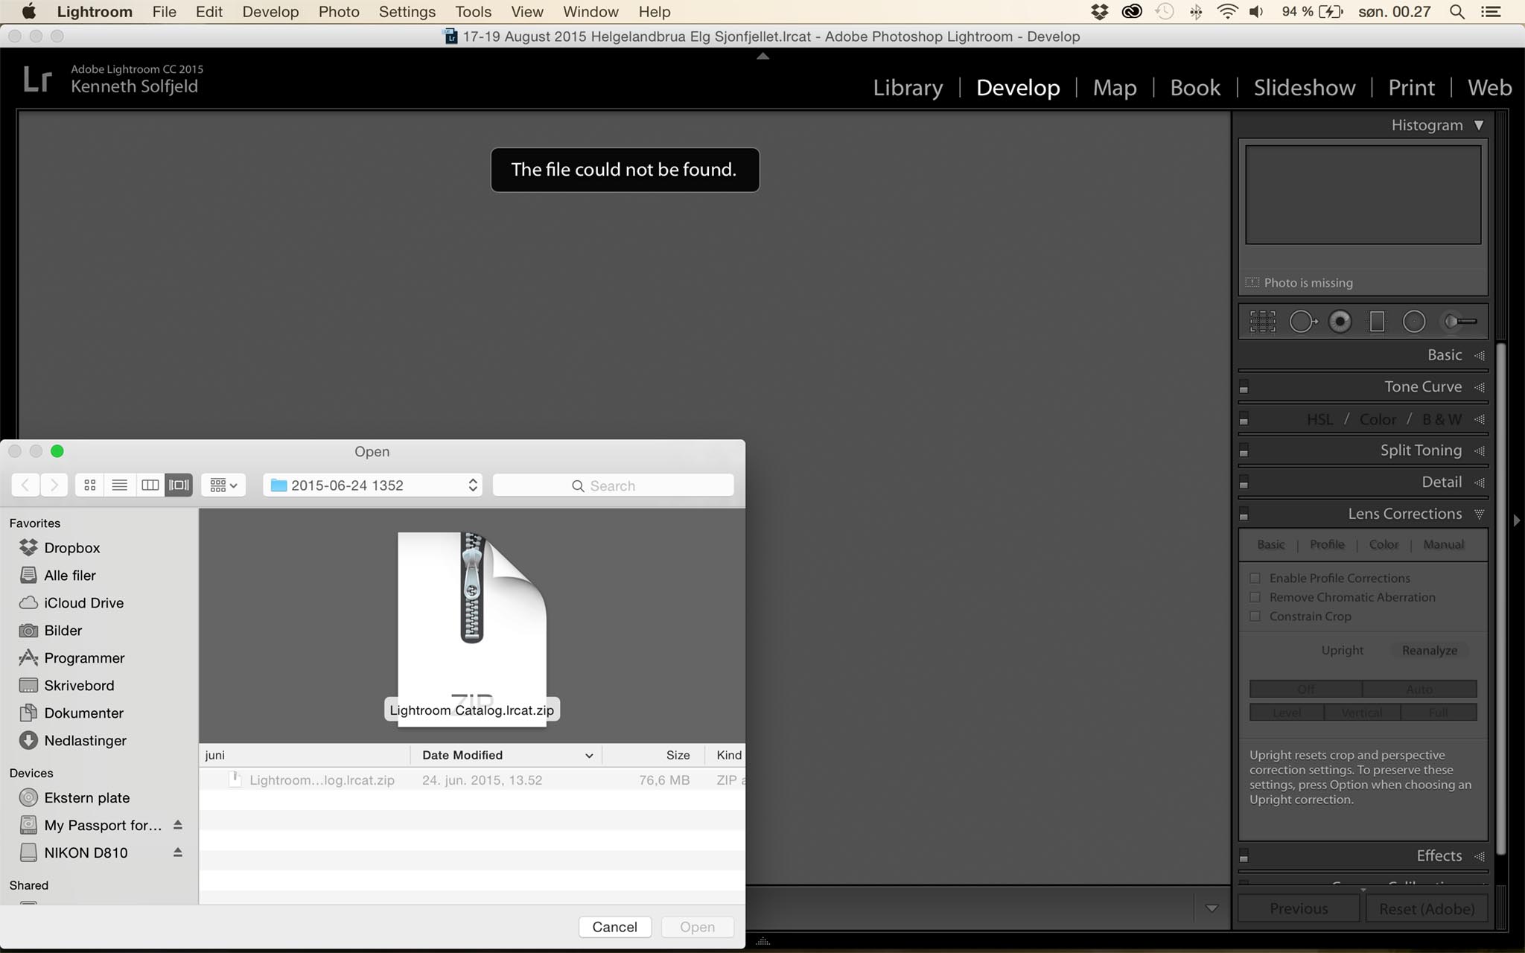Expand the Tone Curve panel
The image size is (1525, 953).
(x=1422, y=387)
